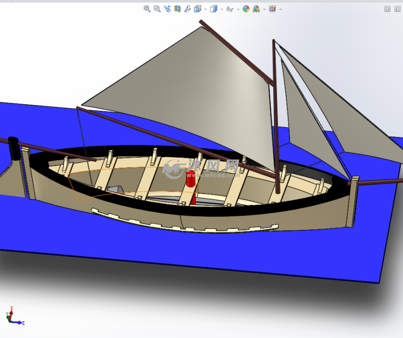Open Dynamic Annotation Views icon
This screenshot has height=338, width=403.
click(x=188, y=9)
